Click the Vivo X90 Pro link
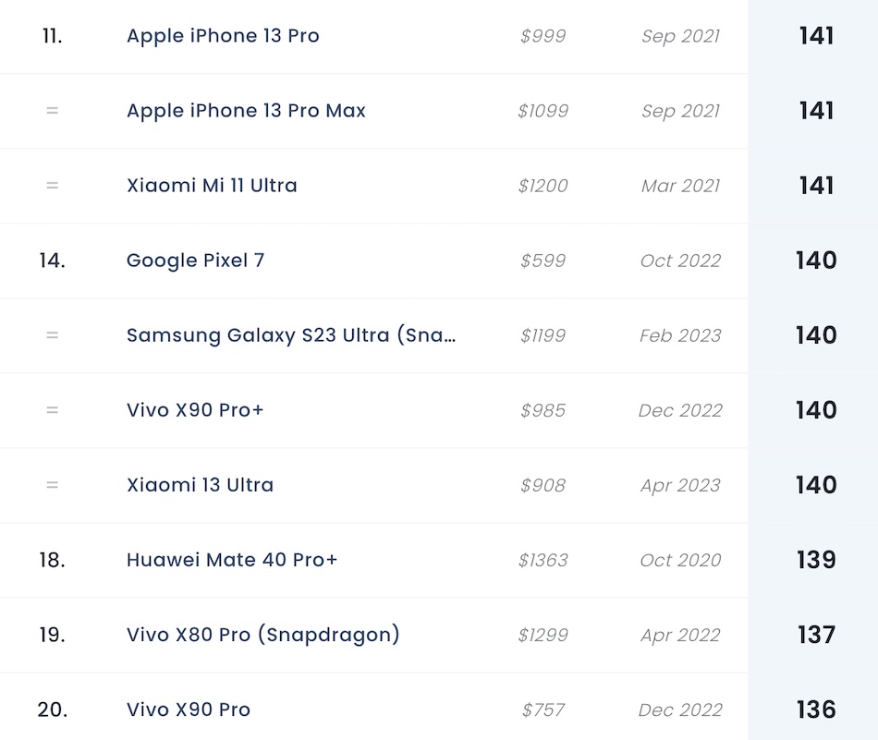Image resolution: width=878 pixels, height=740 pixels. click(189, 710)
